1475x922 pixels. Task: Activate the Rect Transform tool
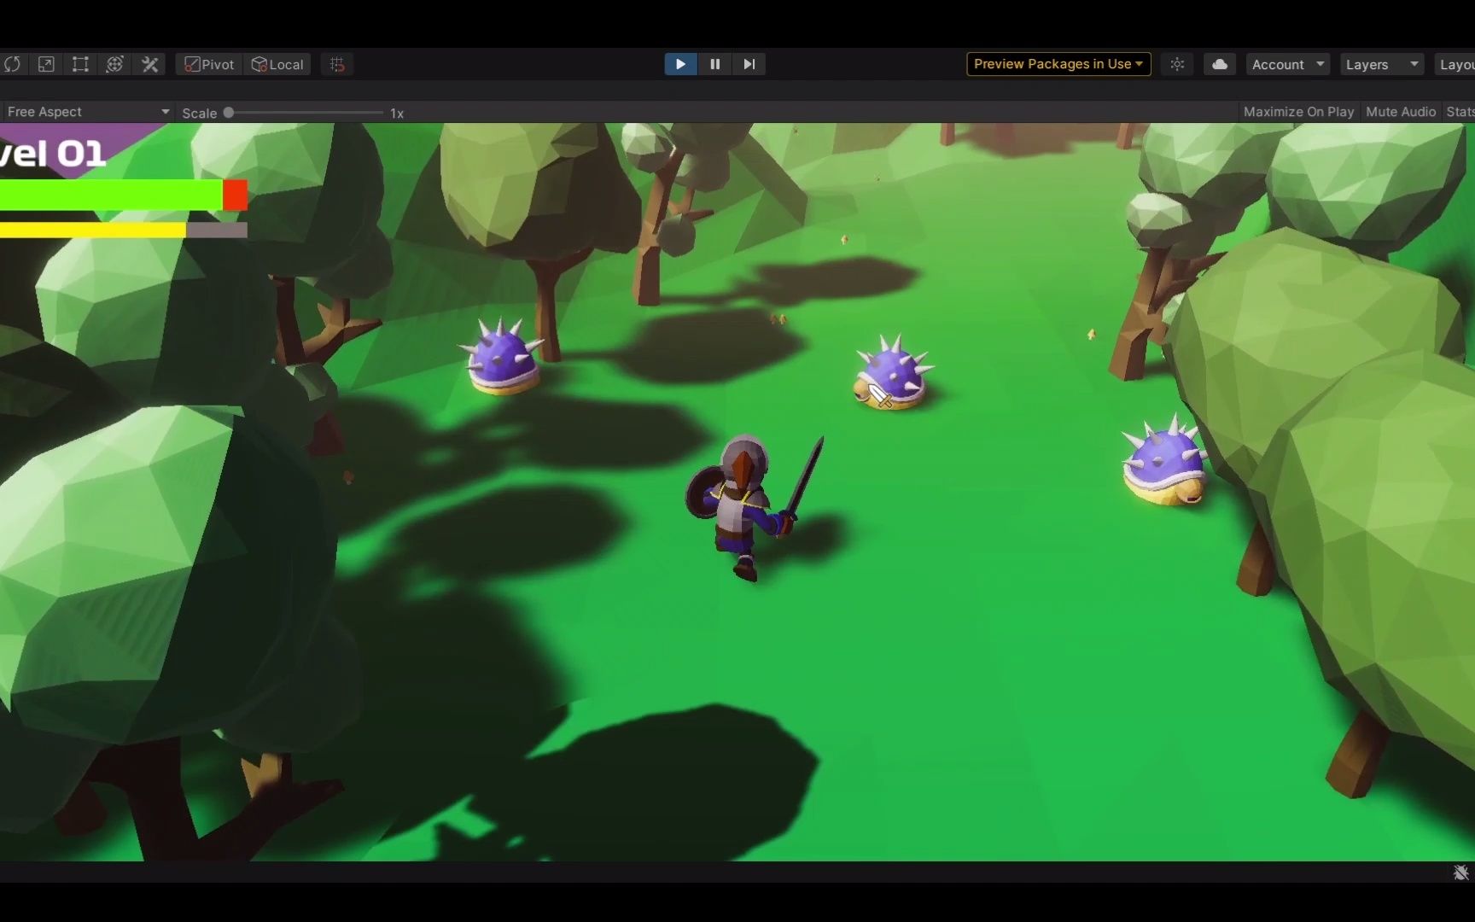[80, 64]
